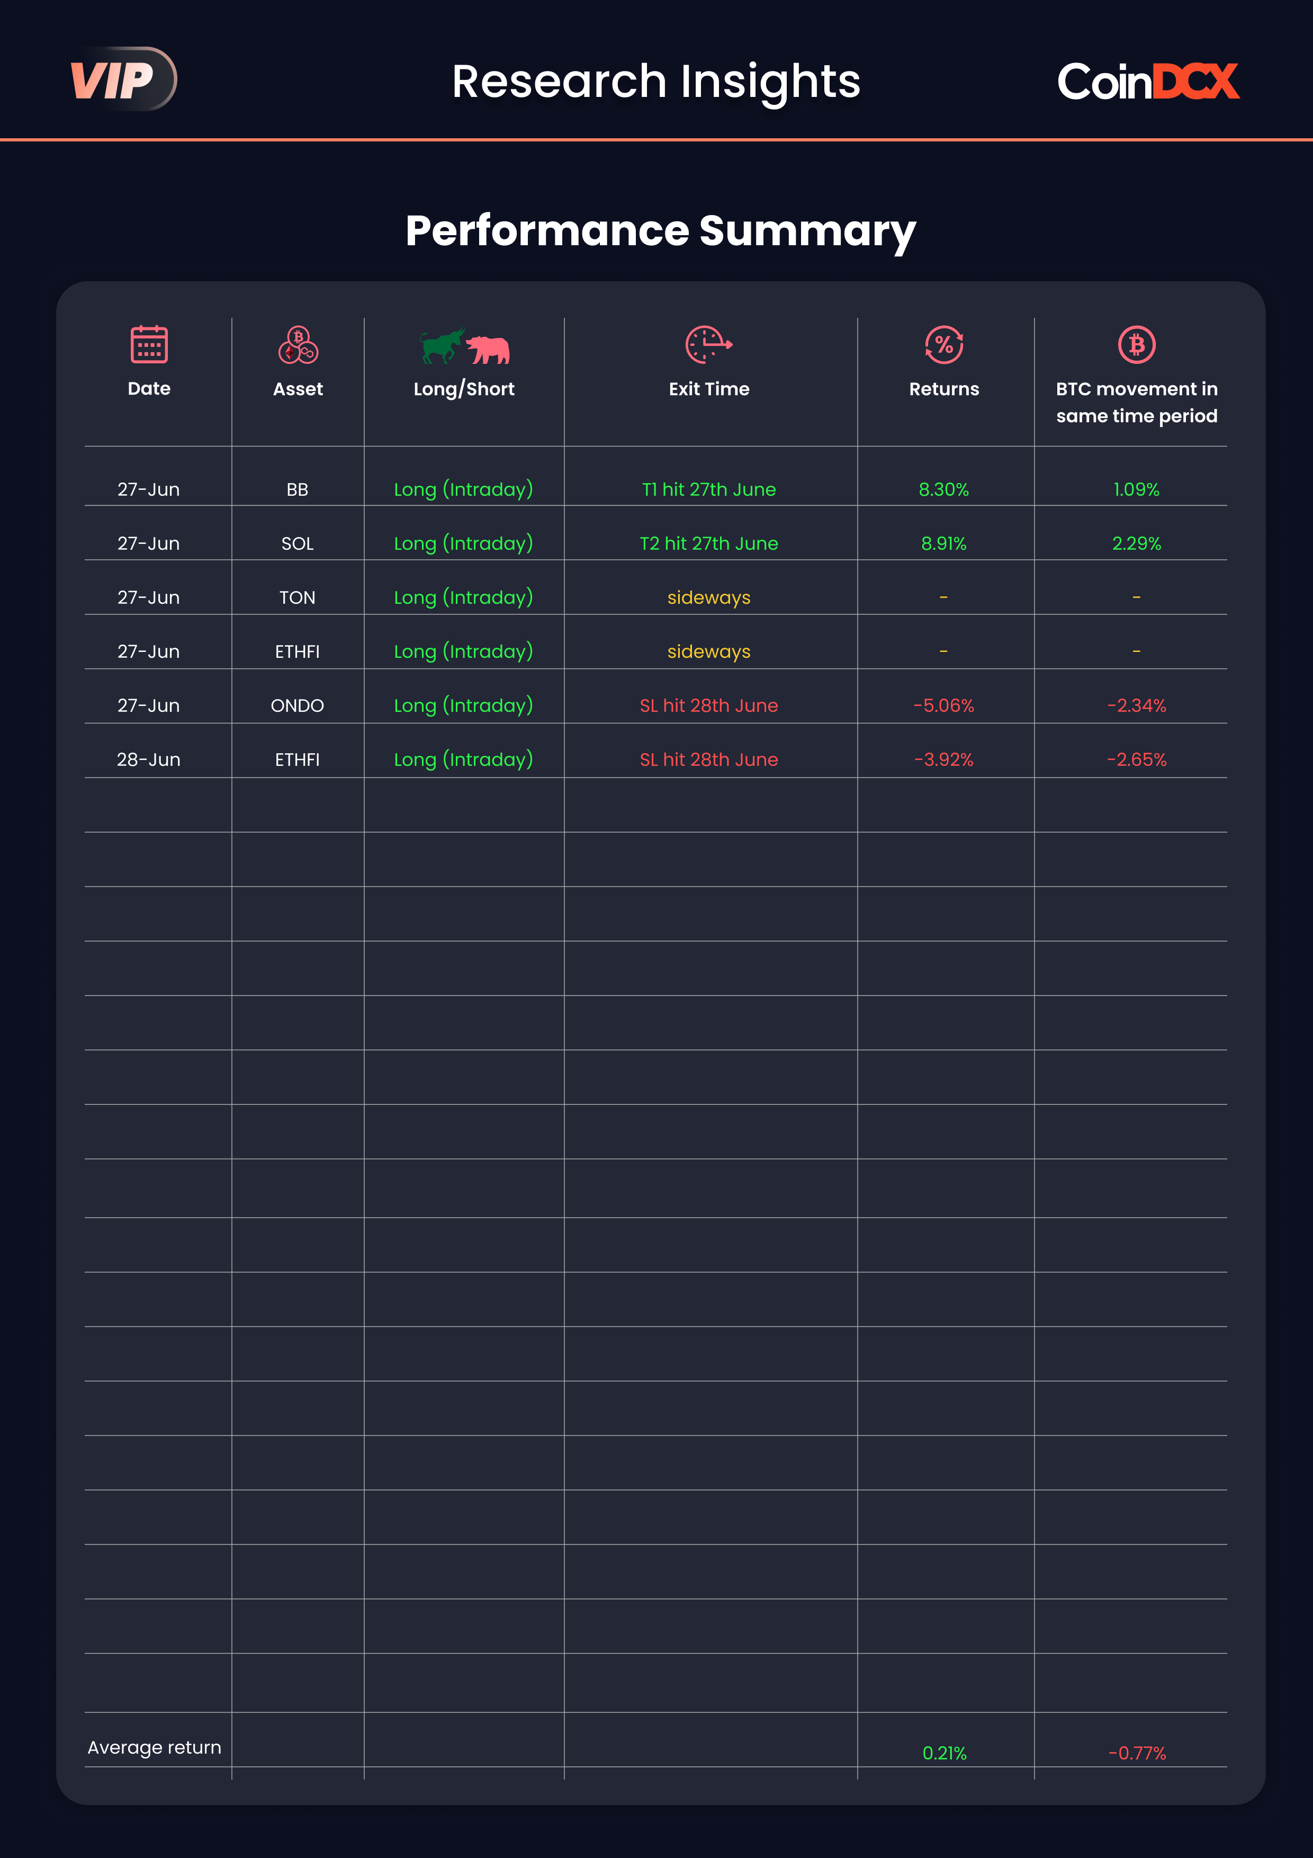Click SL hit 28th June in ONDO row

click(x=709, y=705)
